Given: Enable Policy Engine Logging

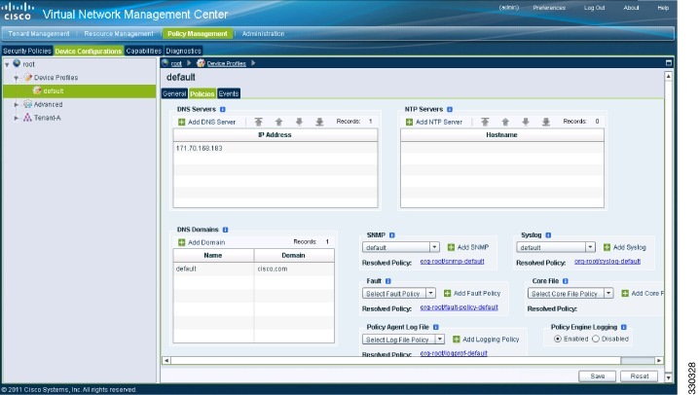Looking at the screenshot, I should (x=558, y=339).
